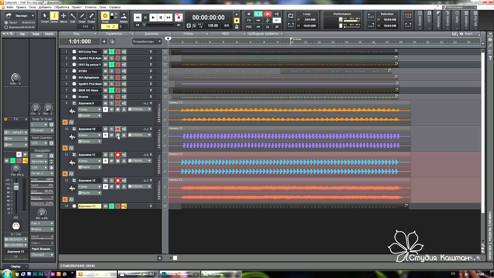Screen dimensions: 494x278
Task: Solo the B028 101 Bass track
Action: click(x=111, y=90)
